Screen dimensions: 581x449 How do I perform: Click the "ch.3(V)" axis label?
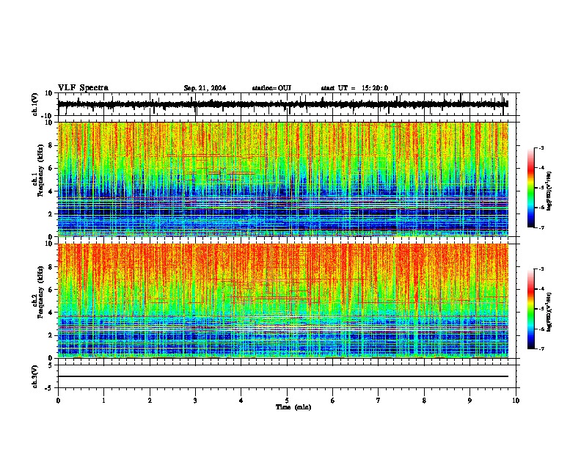coord(35,376)
